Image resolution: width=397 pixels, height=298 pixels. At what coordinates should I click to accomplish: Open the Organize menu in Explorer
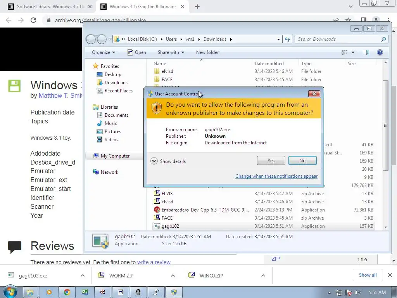coord(104,52)
